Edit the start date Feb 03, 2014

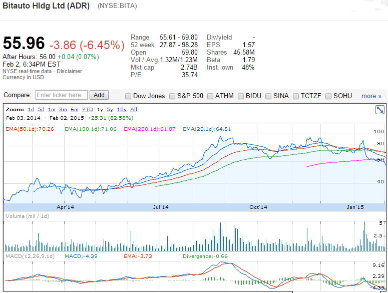click(x=23, y=118)
